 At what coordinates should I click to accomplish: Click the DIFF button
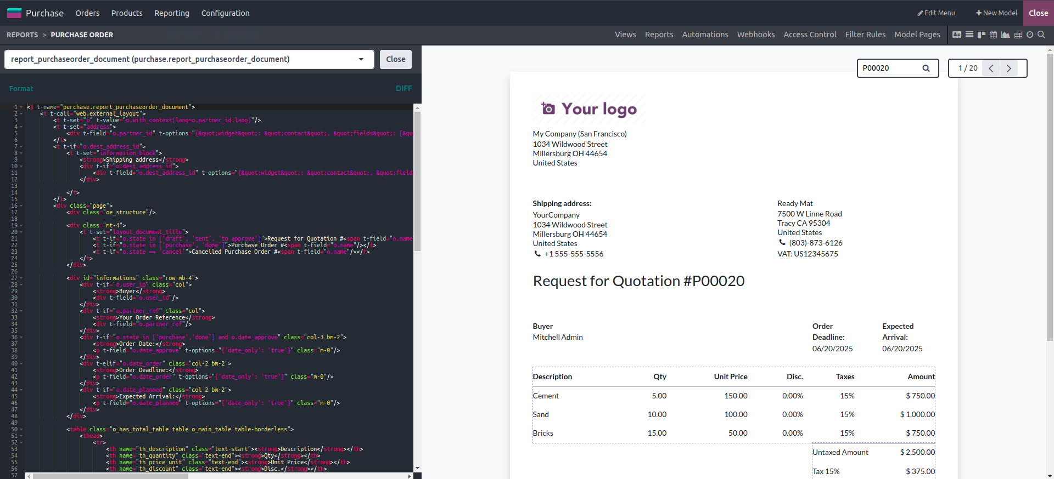click(403, 88)
